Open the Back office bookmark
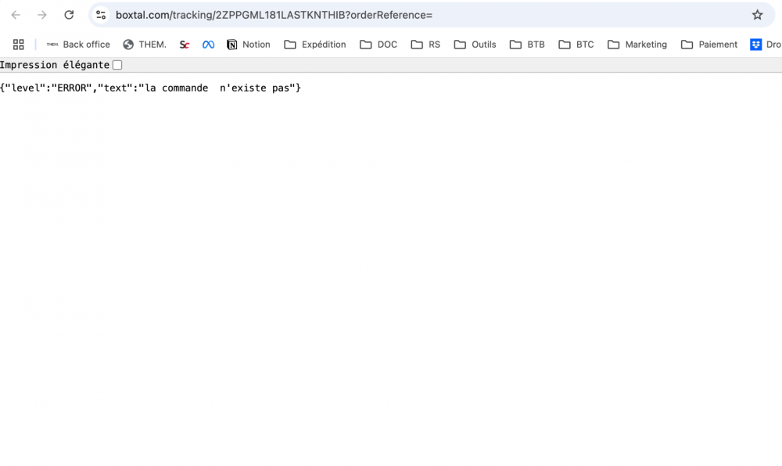 [78, 45]
